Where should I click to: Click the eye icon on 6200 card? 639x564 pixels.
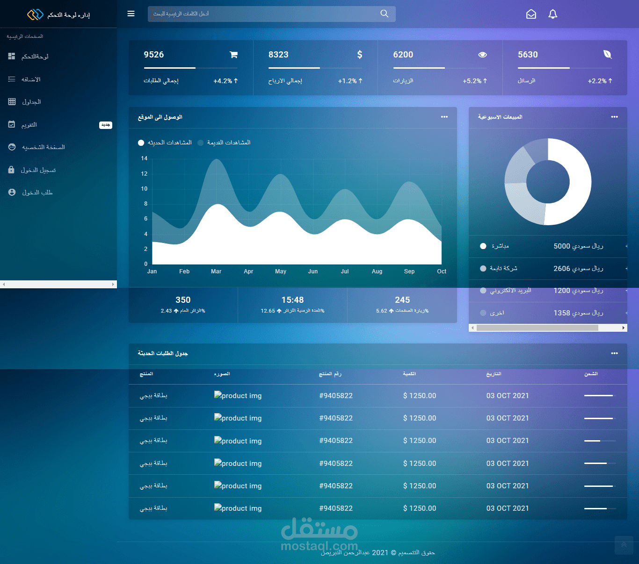(483, 55)
